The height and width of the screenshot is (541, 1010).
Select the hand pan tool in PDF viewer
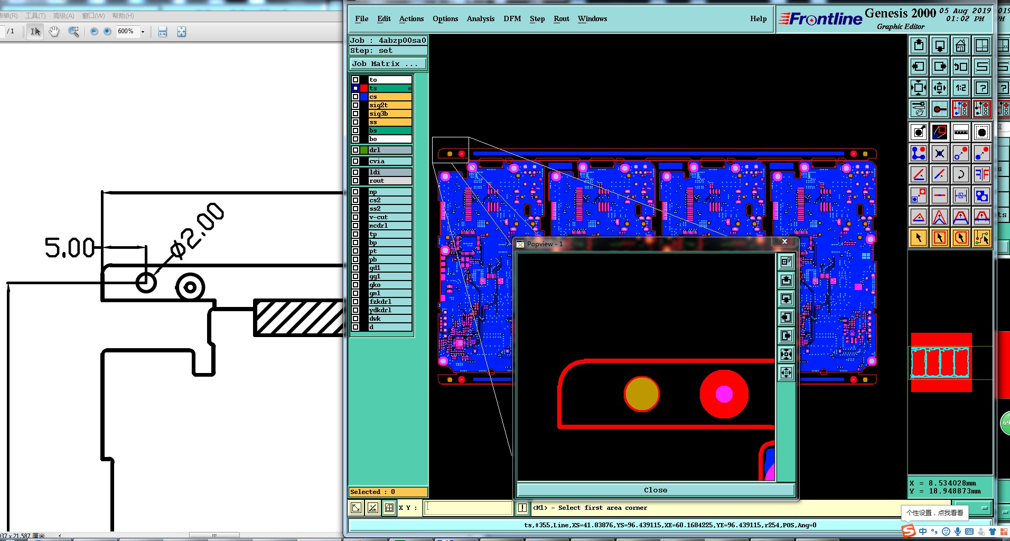point(54,32)
